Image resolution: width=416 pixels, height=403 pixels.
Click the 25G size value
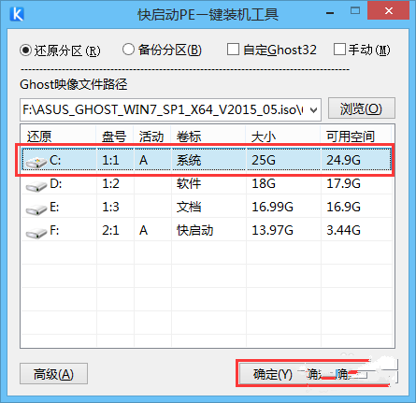tap(264, 160)
